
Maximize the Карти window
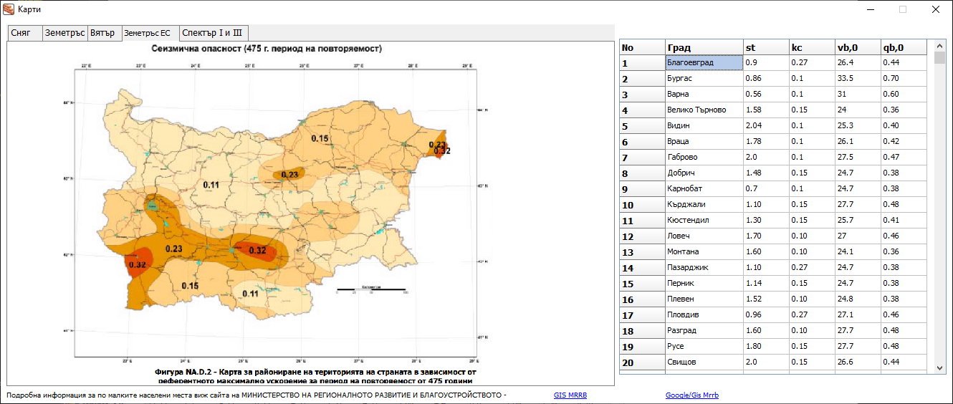click(x=903, y=9)
